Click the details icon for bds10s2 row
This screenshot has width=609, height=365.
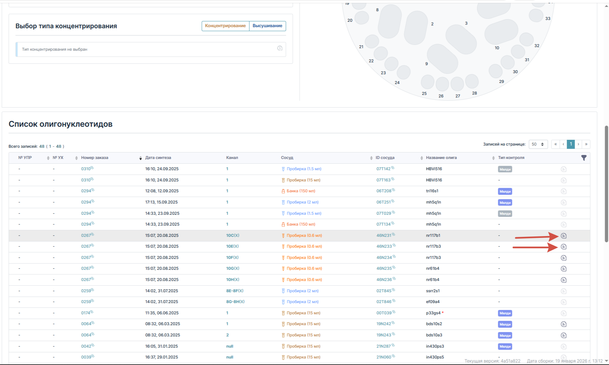pos(563,324)
